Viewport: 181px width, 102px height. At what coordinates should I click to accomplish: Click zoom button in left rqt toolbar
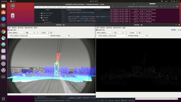31,33
